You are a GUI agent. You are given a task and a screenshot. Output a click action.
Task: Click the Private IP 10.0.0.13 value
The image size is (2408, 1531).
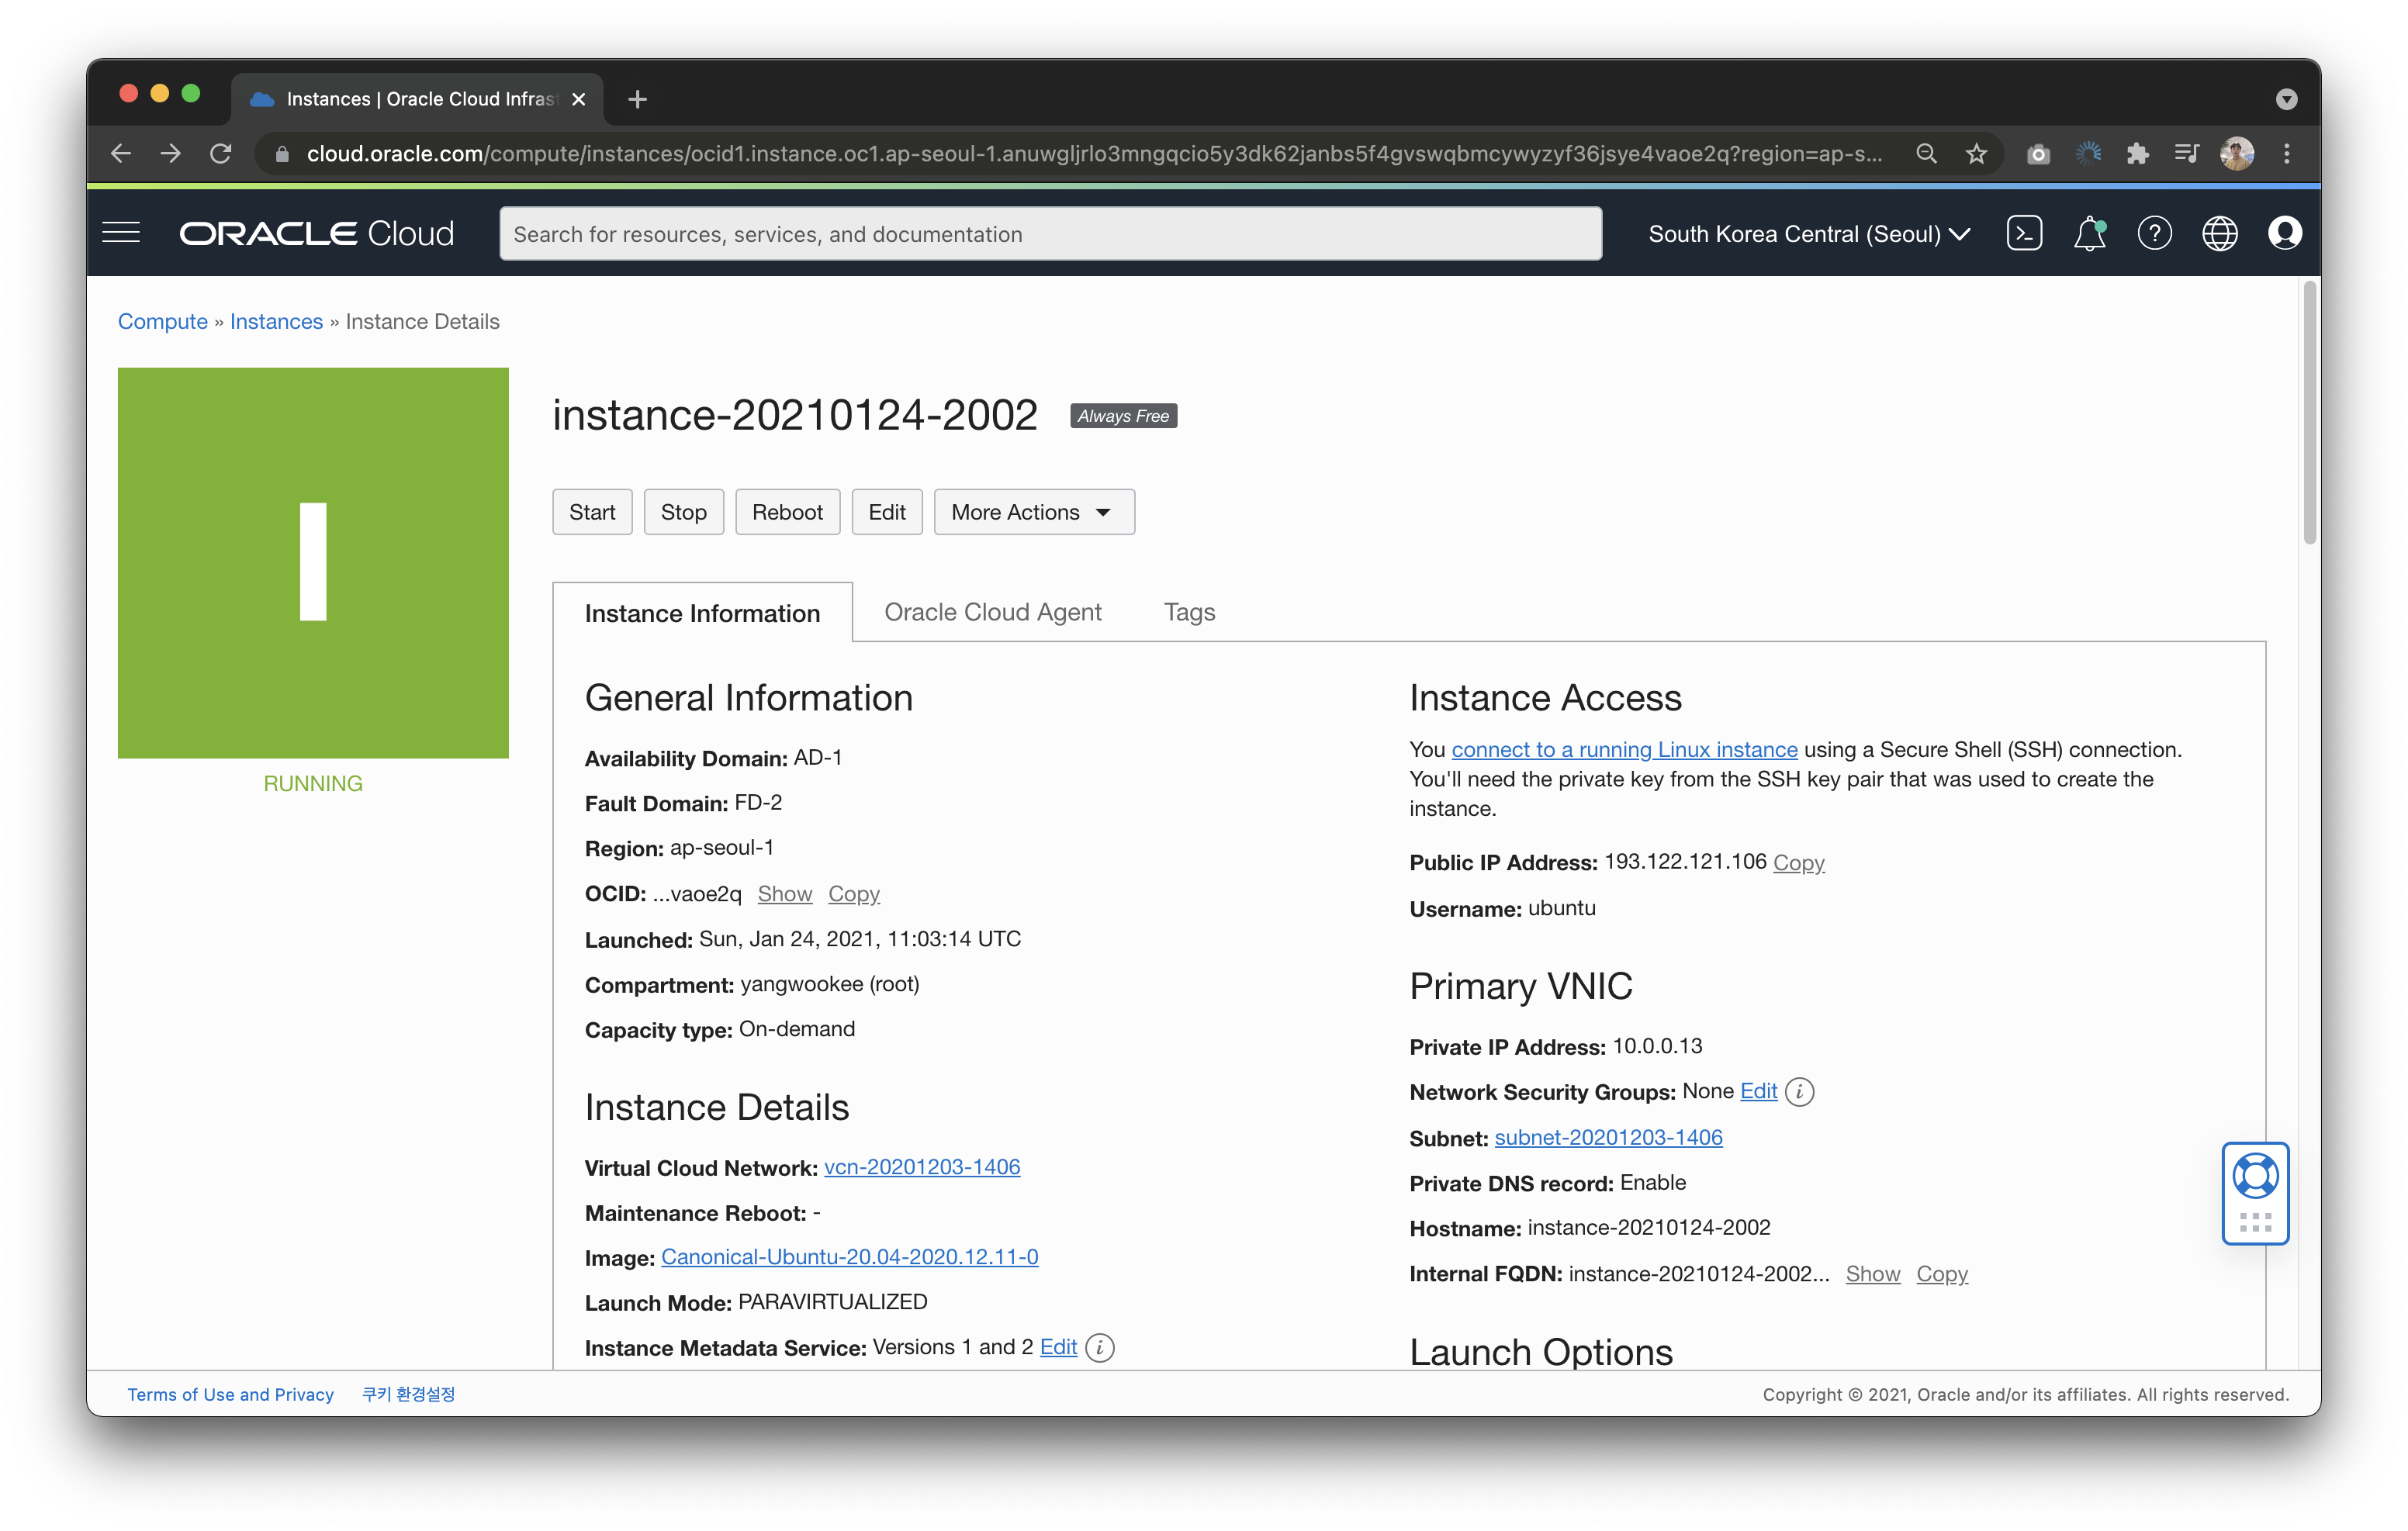[x=1657, y=1046]
